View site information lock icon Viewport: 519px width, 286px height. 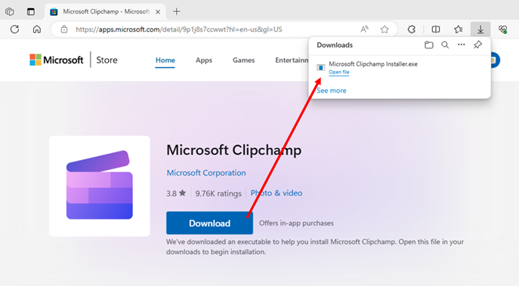click(x=64, y=29)
